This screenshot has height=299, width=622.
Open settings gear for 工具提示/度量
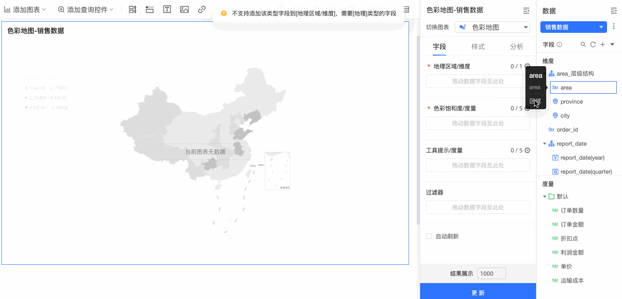527,150
